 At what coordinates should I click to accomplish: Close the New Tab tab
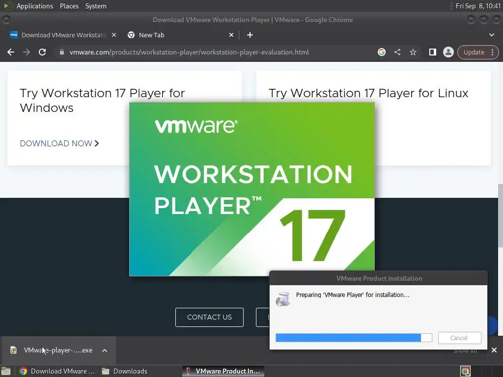231,35
